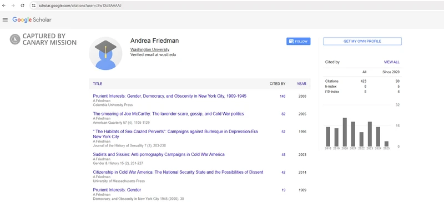
Task: Click the Cited By column header
Action: [277, 84]
